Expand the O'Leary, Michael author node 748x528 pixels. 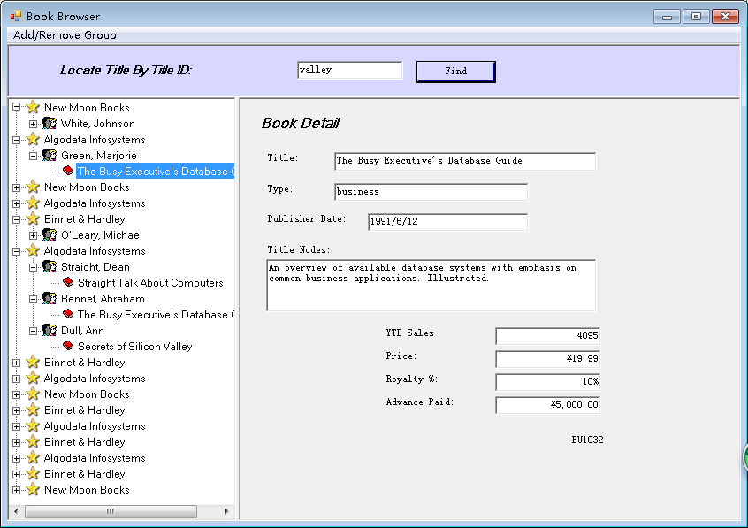point(33,235)
